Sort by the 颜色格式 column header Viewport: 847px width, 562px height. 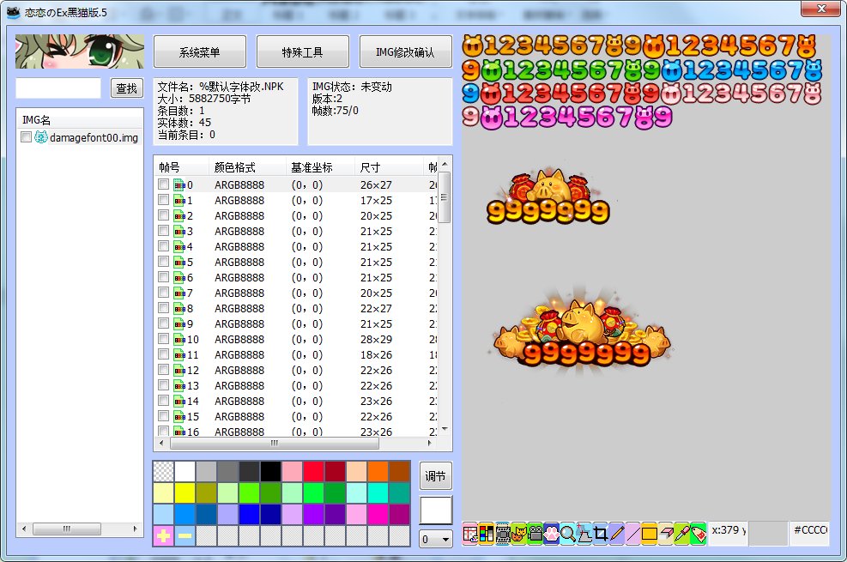pyautogui.click(x=247, y=166)
